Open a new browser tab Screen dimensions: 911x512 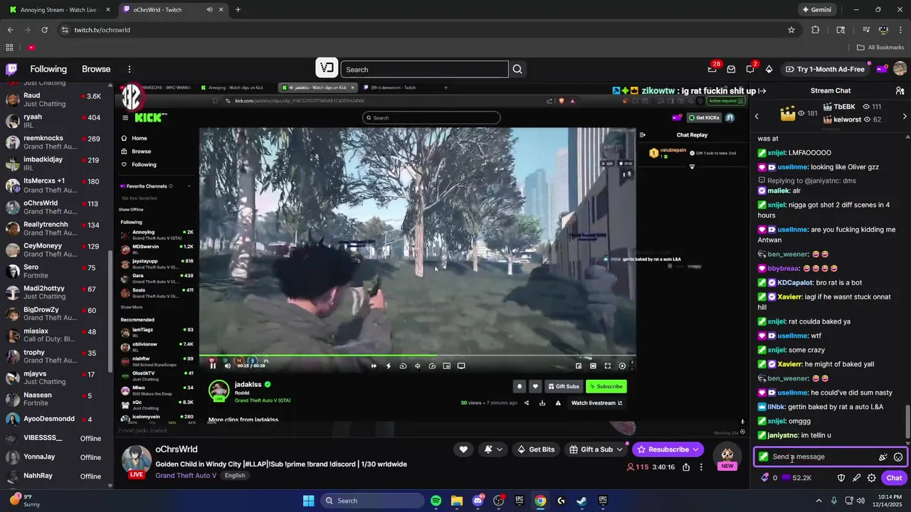click(x=238, y=10)
